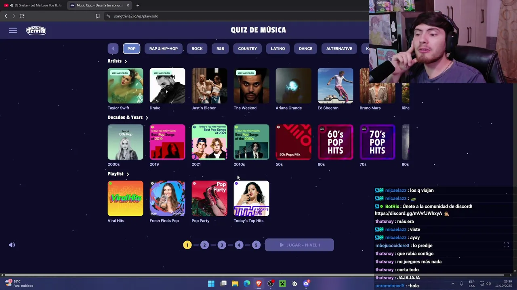This screenshot has width=517, height=290.
Task: Expand the Artists section arrow
Action: pyautogui.click(x=126, y=61)
